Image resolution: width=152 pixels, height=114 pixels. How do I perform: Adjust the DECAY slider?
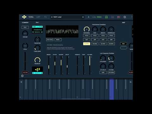coord(67,65)
